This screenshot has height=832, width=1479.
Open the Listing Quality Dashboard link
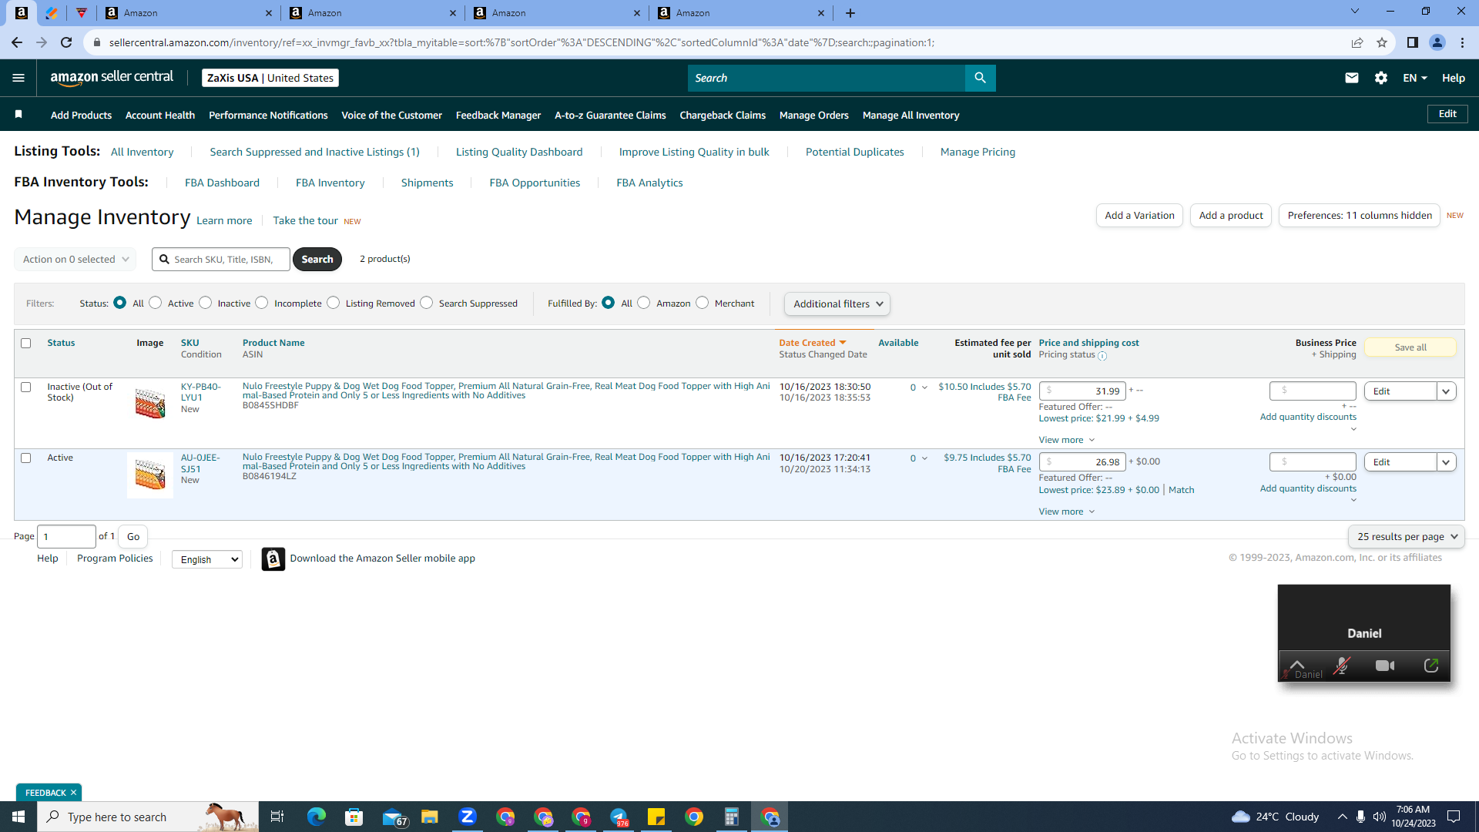519,153
